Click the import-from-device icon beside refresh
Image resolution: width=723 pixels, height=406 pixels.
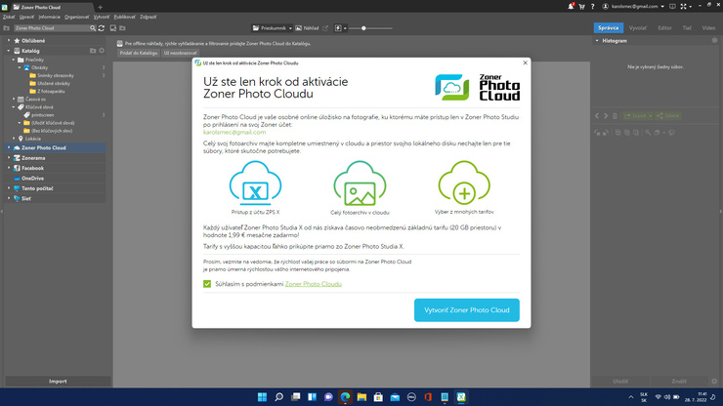click(x=113, y=28)
